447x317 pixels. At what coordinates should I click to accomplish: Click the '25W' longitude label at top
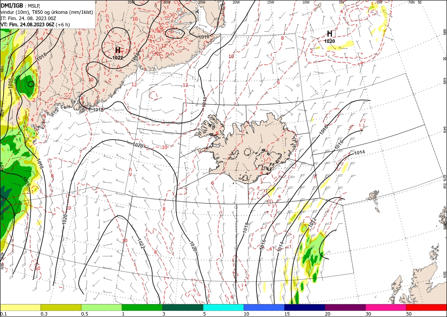tap(202, 2)
